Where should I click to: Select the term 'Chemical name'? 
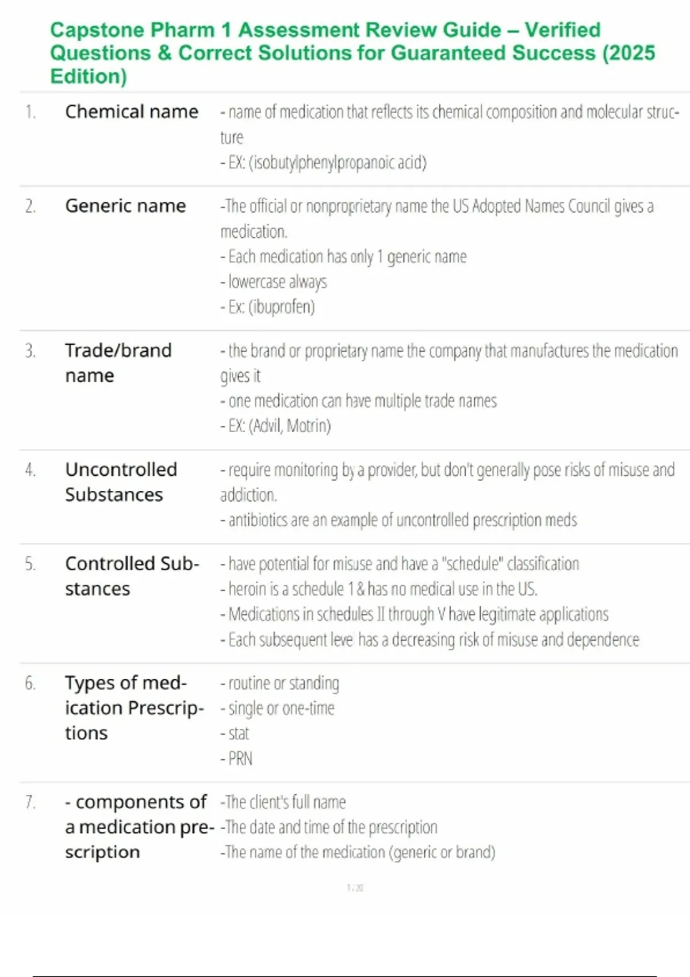[132, 111]
